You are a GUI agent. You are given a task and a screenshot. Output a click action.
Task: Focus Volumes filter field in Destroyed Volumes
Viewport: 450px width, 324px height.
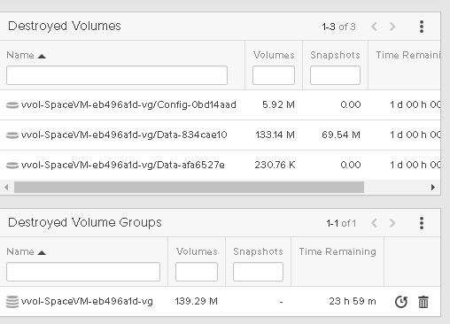[x=274, y=75]
